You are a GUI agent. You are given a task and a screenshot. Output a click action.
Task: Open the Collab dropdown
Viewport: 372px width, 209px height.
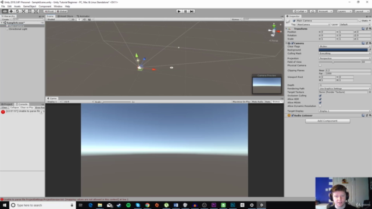(300, 12)
